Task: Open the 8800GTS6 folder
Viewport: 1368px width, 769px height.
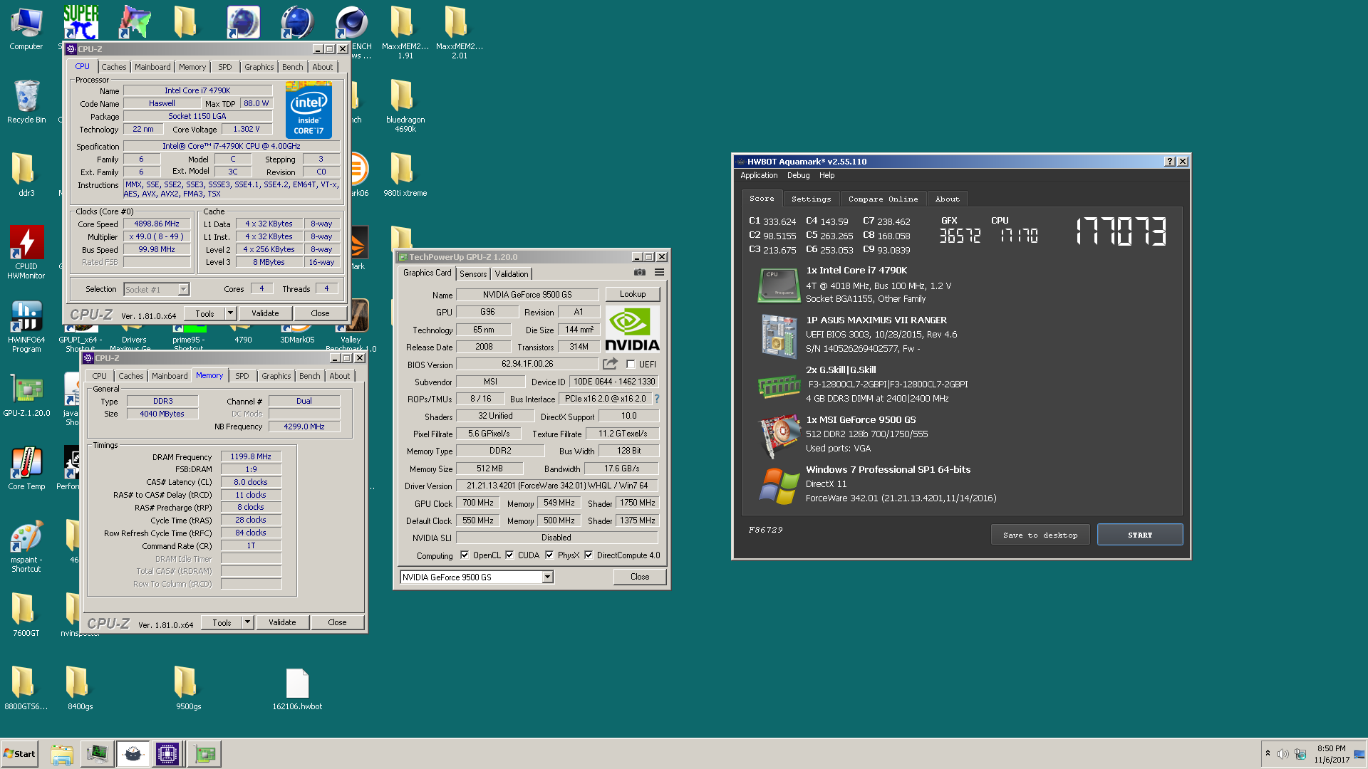Action: [26, 688]
